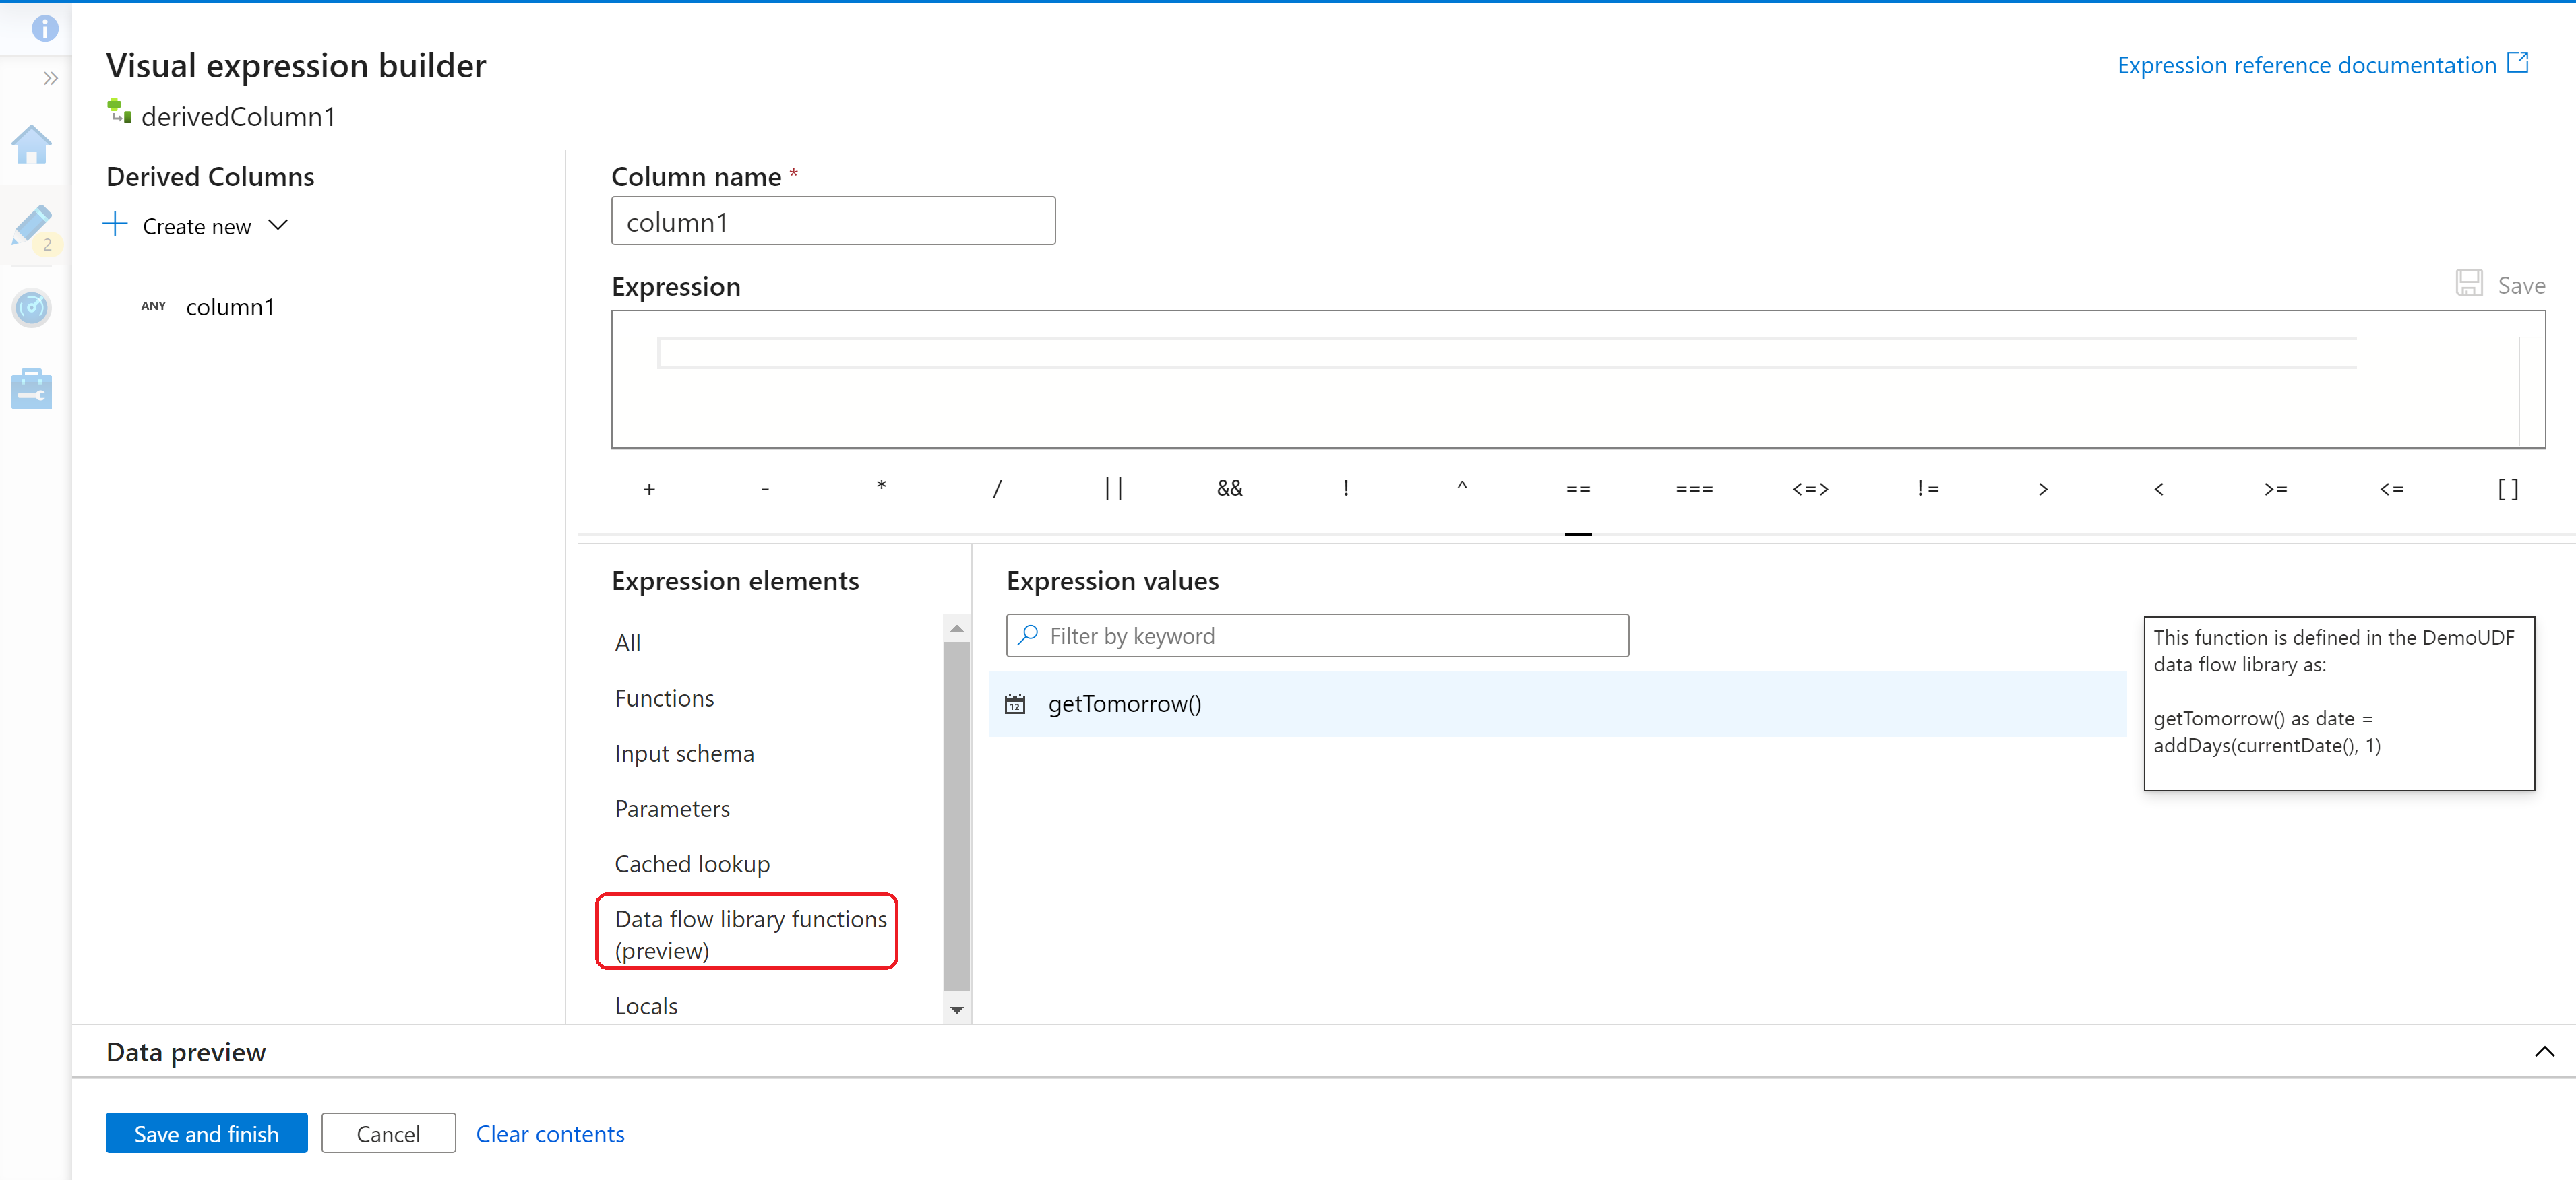Expand the Create new dropdown menu
This screenshot has width=2576, height=1180.
[279, 226]
